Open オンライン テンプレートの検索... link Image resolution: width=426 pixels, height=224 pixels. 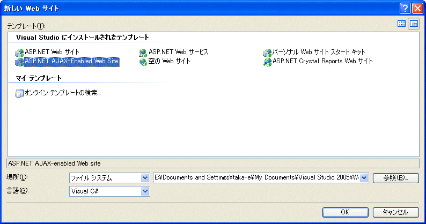coord(62,93)
